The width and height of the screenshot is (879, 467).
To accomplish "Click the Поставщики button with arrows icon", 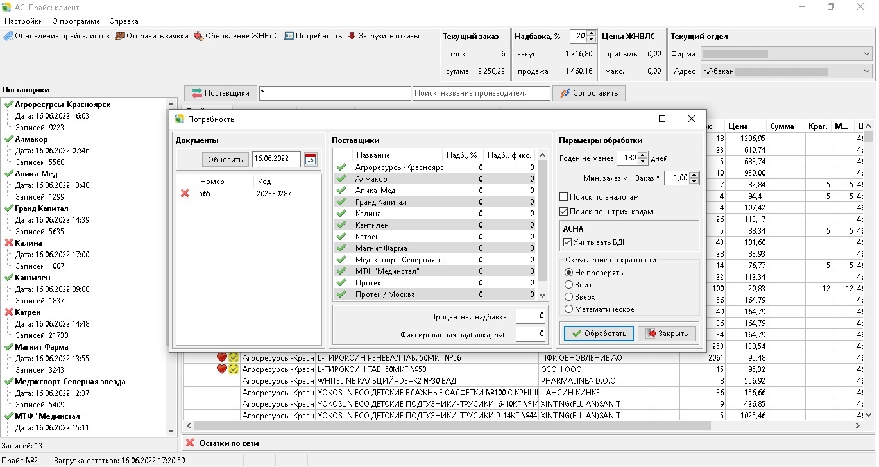I will pos(221,93).
